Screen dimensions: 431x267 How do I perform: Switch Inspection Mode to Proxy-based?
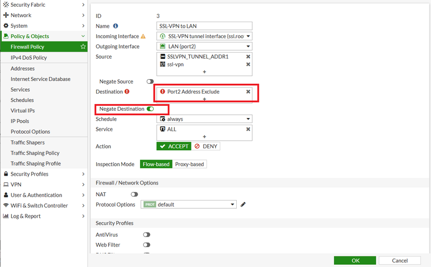point(189,164)
